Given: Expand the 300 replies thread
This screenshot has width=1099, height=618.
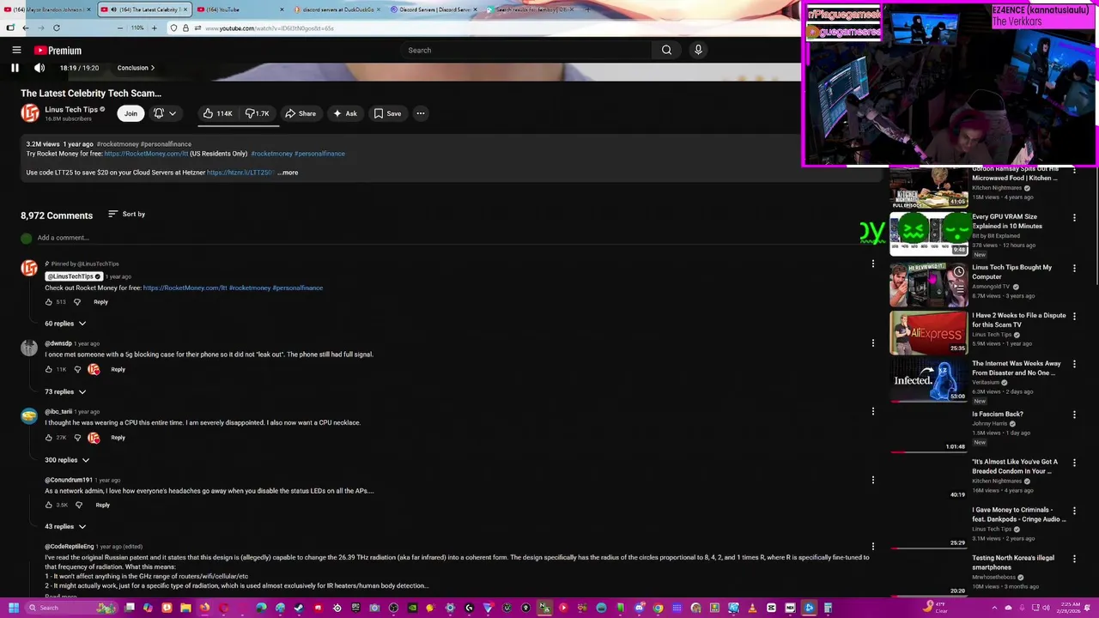Looking at the screenshot, I should click(67, 460).
